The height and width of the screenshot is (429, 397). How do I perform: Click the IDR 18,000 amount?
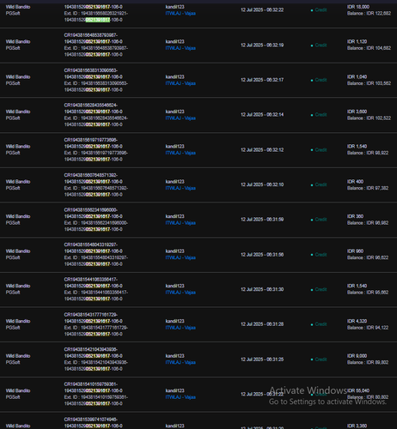[358, 7]
